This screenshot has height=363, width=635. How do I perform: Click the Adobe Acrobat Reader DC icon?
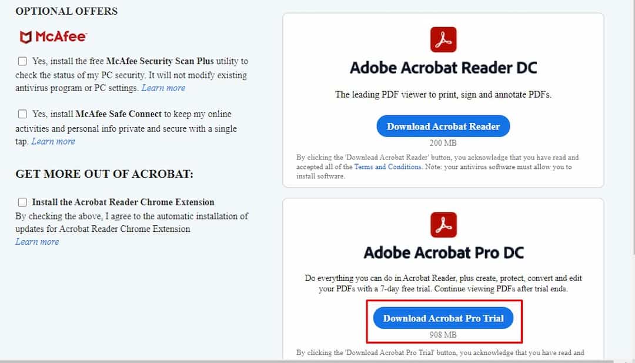point(443,39)
